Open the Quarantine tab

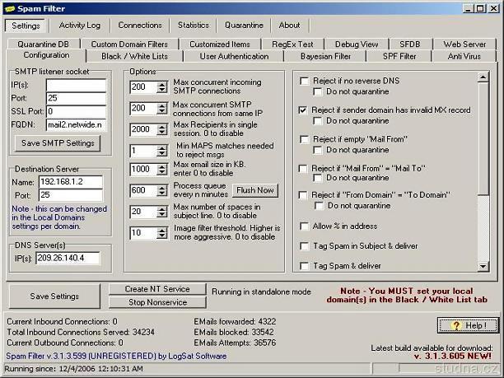click(x=242, y=26)
